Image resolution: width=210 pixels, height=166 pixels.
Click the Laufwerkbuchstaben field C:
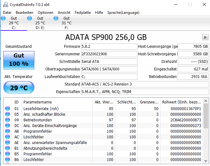point(109,77)
